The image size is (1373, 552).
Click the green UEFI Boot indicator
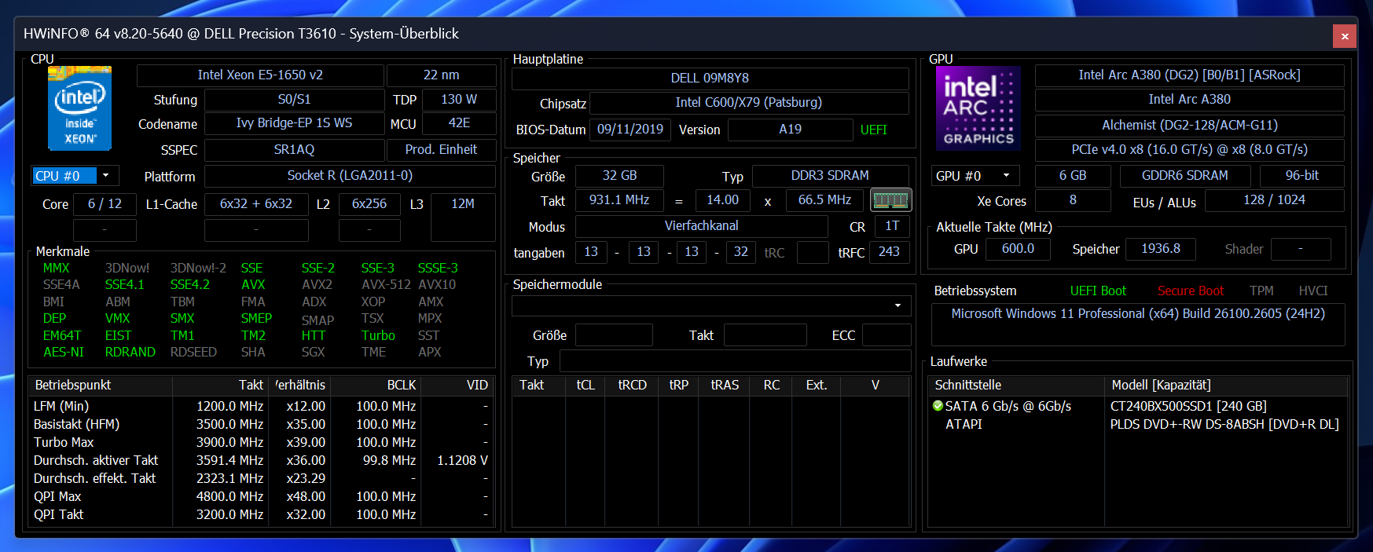pyautogui.click(x=1098, y=291)
